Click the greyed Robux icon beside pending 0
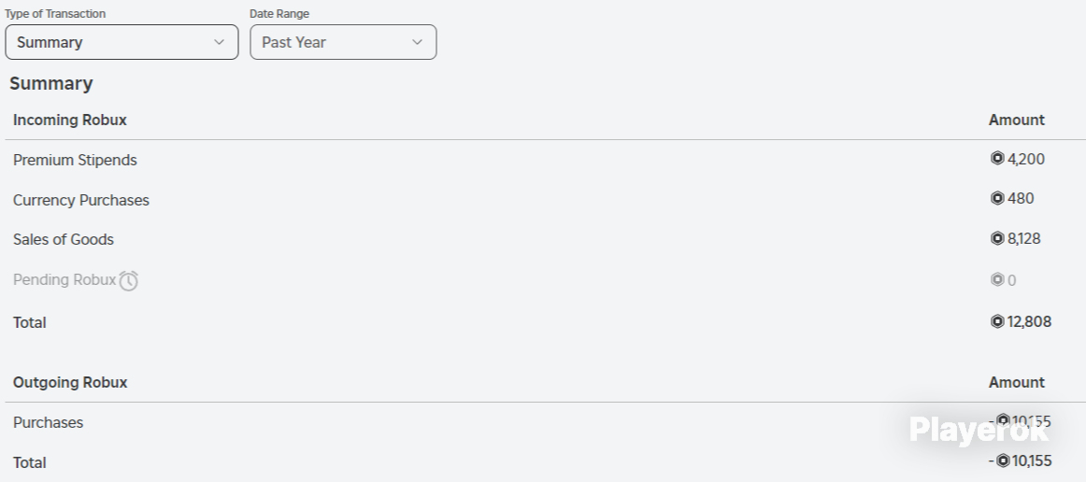 tap(997, 280)
